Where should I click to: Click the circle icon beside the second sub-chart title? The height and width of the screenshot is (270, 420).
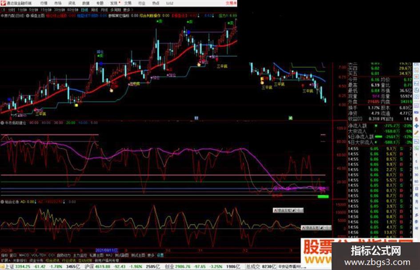2,123
